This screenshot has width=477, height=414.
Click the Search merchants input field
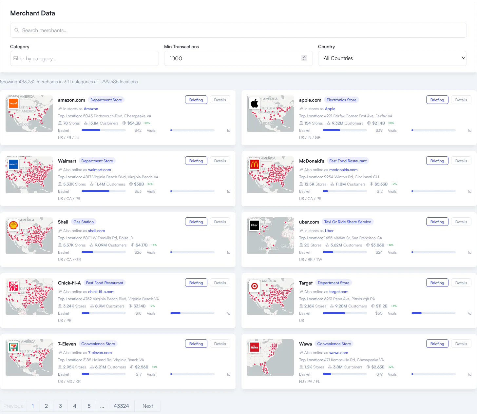[238, 30]
